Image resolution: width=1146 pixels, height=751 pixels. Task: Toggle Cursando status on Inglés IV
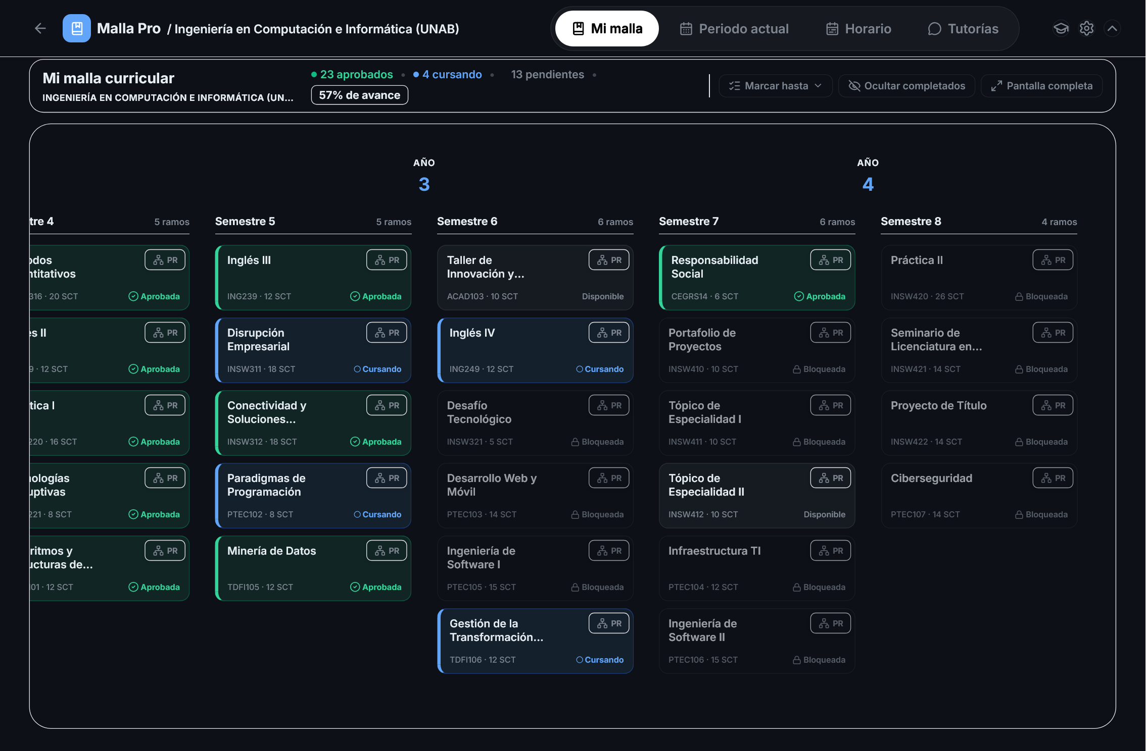pyautogui.click(x=600, y=369)
